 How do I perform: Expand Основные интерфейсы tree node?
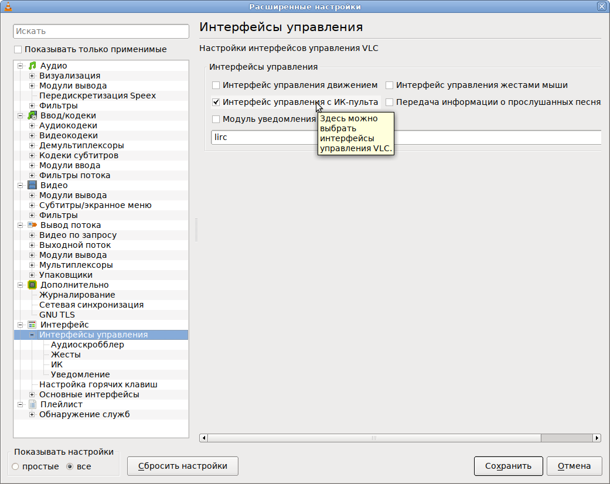(x=32, y=394)
